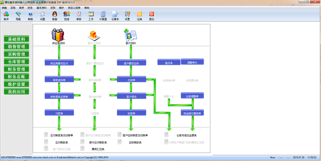Open the 客户资料 customer card icon
321x161 pixels.
coord(131,35)
